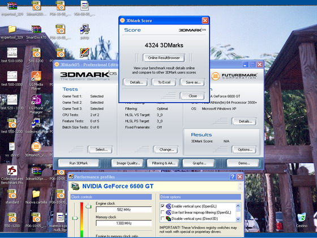Viewport: 317px width, 238px height.
Task: Select the codecreatures installer icon
Action: pyautogui.click(x=36, y=123)
